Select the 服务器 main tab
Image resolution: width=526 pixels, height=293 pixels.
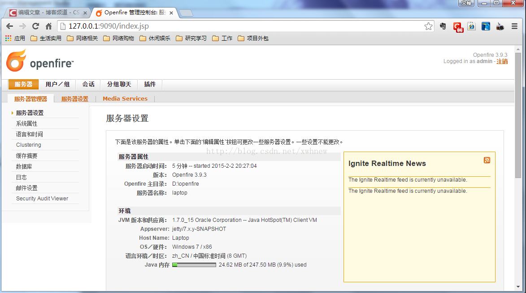[x=23, y=84]
